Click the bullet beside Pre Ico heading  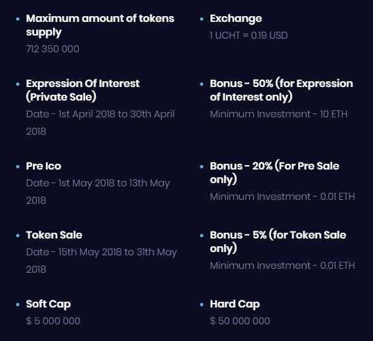pyautogui.click(x=18, y=166)
